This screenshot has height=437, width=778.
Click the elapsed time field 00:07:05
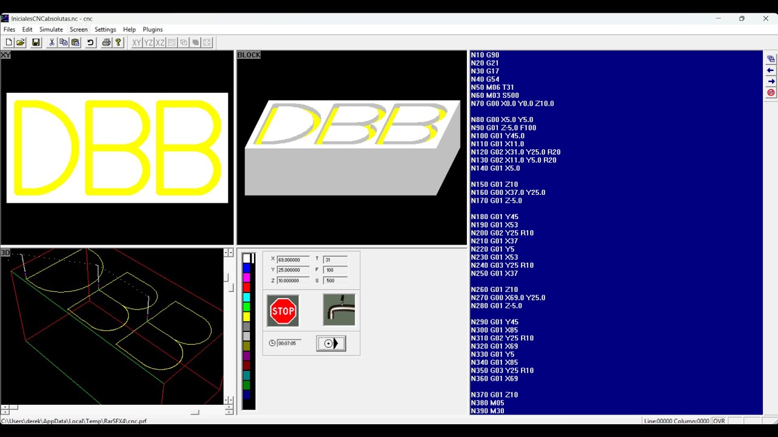click(x=289, y=344)
